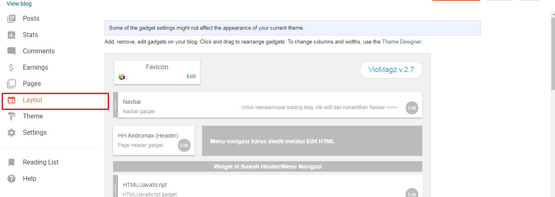Click the Comments speech bubble icon
Viewport: 555px width, 197px height.
(11, 51)
